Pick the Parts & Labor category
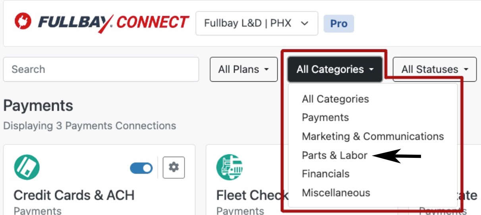 pos(334,155)
